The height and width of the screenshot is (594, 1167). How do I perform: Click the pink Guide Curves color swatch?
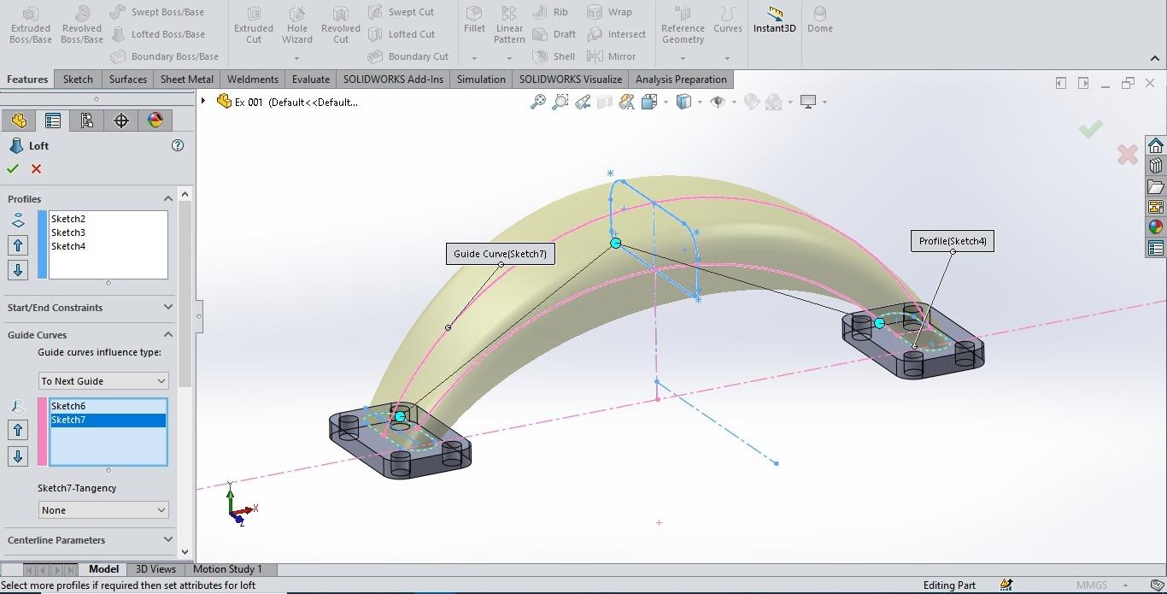click(x=42, y=432)
